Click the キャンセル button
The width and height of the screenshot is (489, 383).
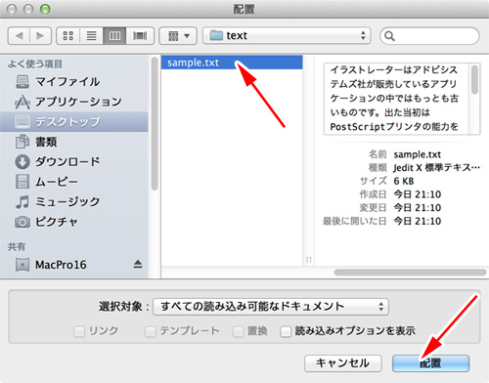tap(343, 363)
